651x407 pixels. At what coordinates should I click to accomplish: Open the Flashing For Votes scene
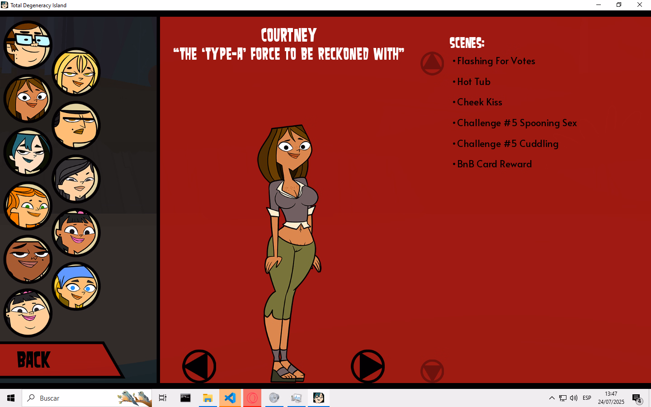pyautogui.click(x=496, y=61)
